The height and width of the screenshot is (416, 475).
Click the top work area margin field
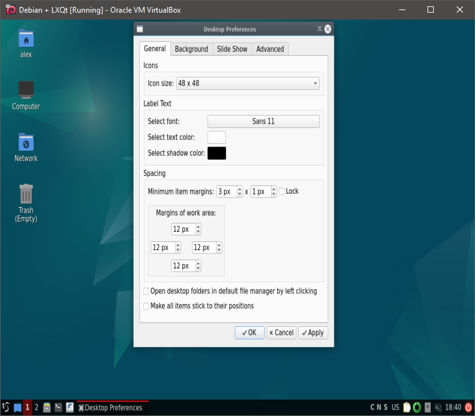point(184,229)
